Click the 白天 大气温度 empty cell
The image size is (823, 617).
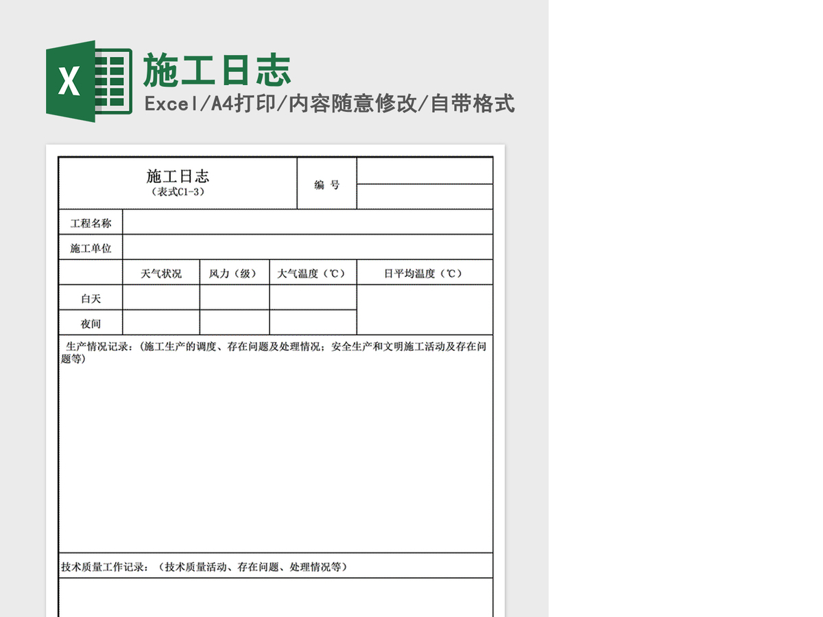click(x=313, y=298)
